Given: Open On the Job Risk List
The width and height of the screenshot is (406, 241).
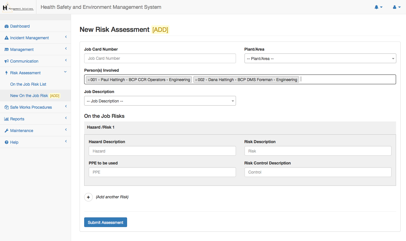Looking at the screenshot, I should pyautogui.click(x=28, y=84).
